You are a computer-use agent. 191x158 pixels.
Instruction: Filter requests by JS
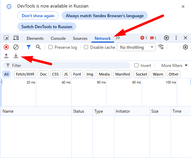pyautogui.click(x=66, y=74)
